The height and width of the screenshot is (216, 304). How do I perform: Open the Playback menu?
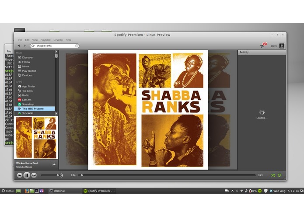click(45, 40)
